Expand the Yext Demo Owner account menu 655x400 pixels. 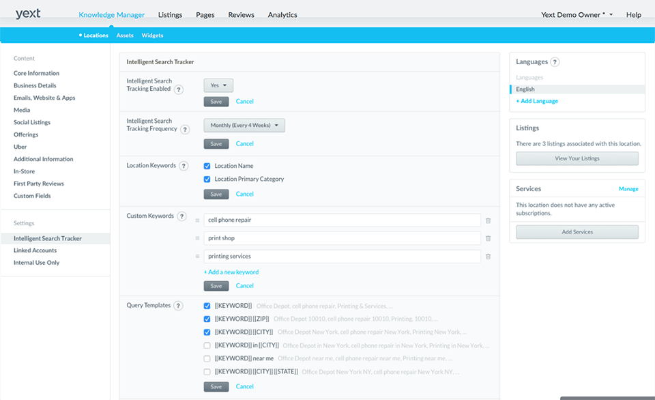[577, 14]
